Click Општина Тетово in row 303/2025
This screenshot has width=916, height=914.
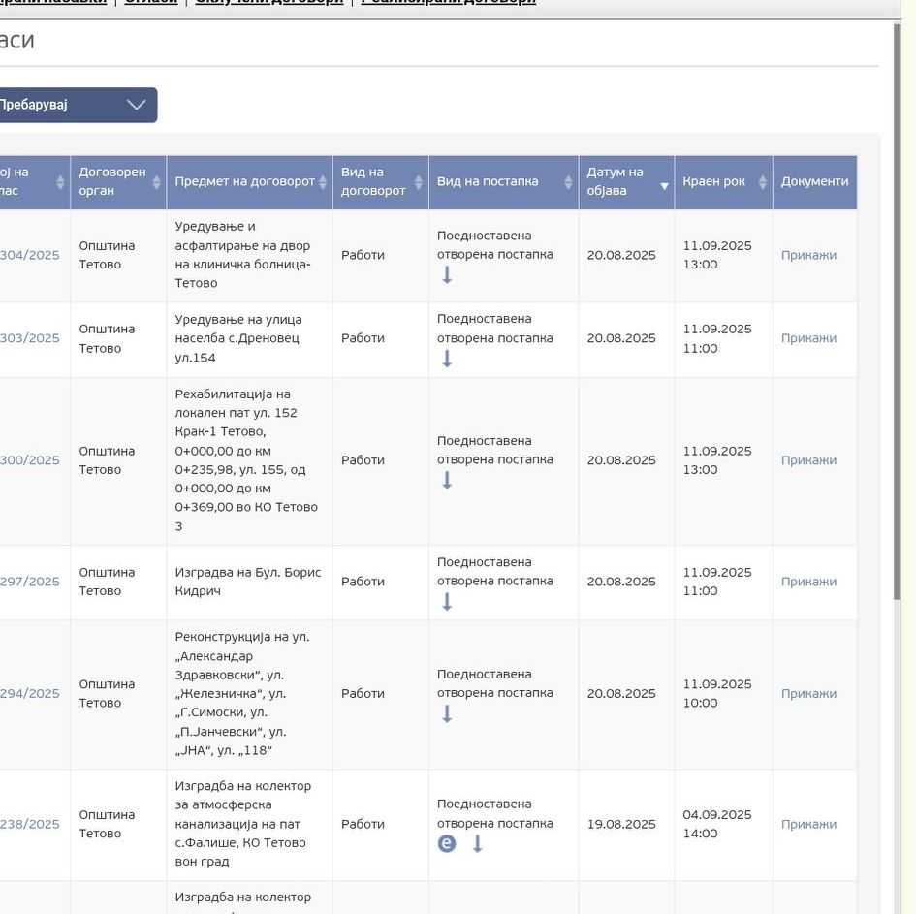[x=107, y=338]
